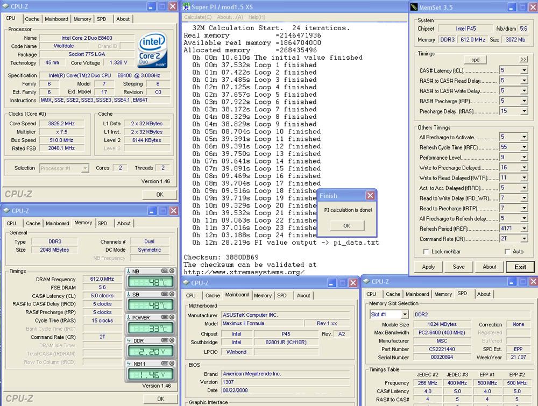The height and width of the screenshot is (406, 538).
Task: Open the SPD tab in the CPU-Z Memory window
Action: [x=102, y=223]
